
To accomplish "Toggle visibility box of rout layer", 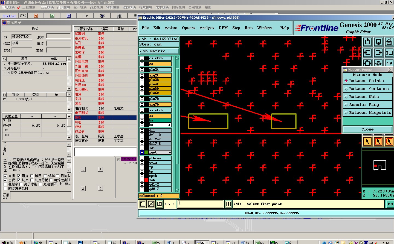I will click(x=142, y=152).
